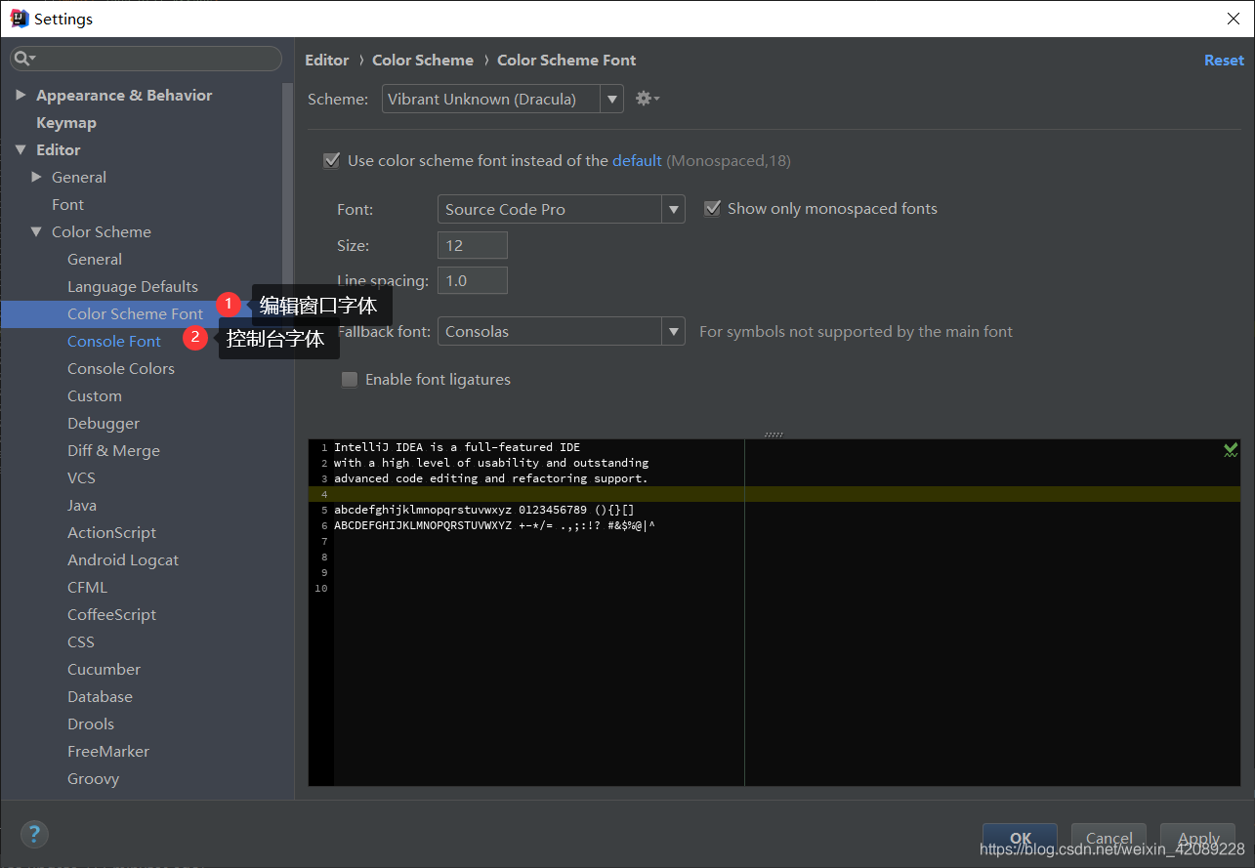The image size is (1255, 868).
Task: Select Debugger color scheme item
Action: [x=104, y=423]
